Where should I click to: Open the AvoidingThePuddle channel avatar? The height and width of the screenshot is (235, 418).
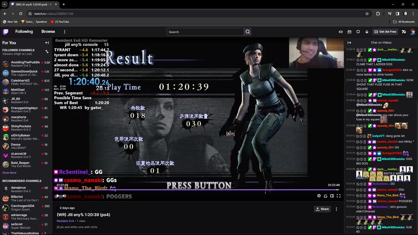coord(6,63)
